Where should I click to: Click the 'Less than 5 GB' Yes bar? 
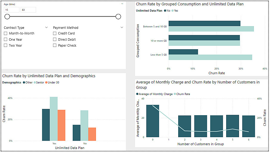point(210,57)
